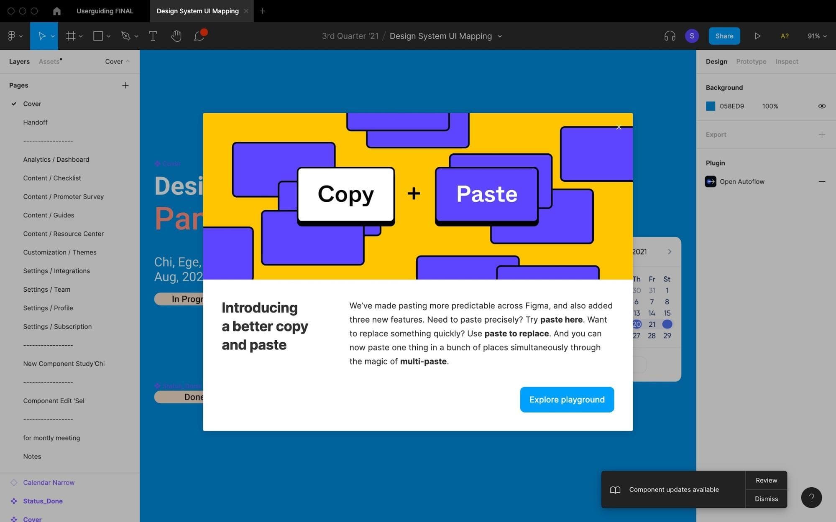Viewport: 836px width, 522px height.
Task: Open the Analytics / Dashboard page
Action: point(56,159)
